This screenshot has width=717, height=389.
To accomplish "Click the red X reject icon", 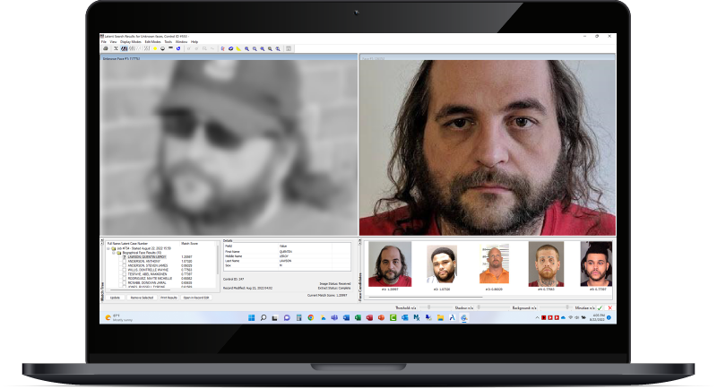I will (610, 307).
